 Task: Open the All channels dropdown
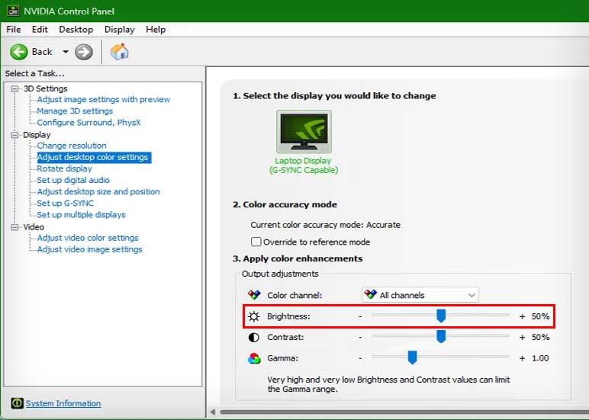(x=420, y=295)
